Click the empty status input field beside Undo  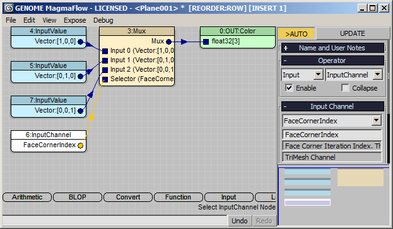[115, 221]
